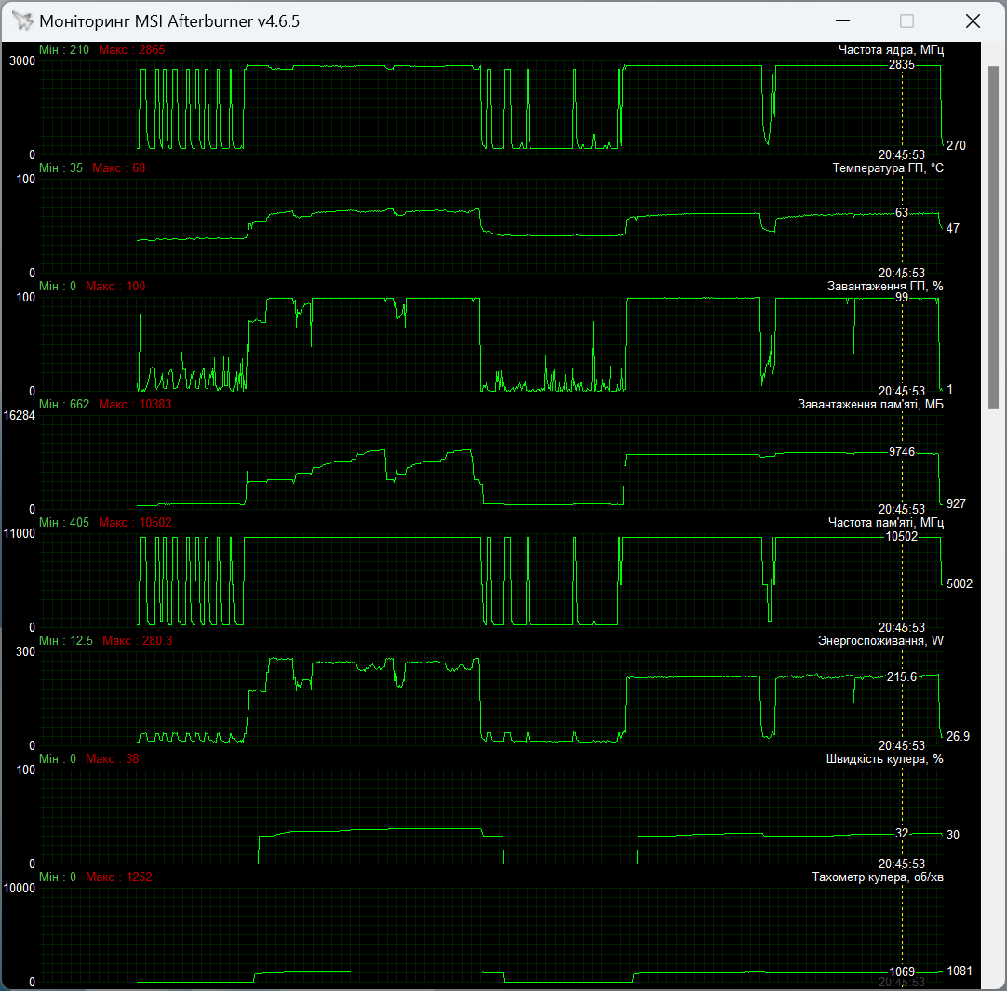Click the marker value 9746 on memory usage graph

[x=902, y=452]
